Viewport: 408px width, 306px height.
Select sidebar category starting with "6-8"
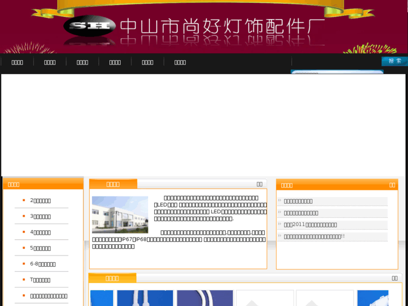(43, 264)
